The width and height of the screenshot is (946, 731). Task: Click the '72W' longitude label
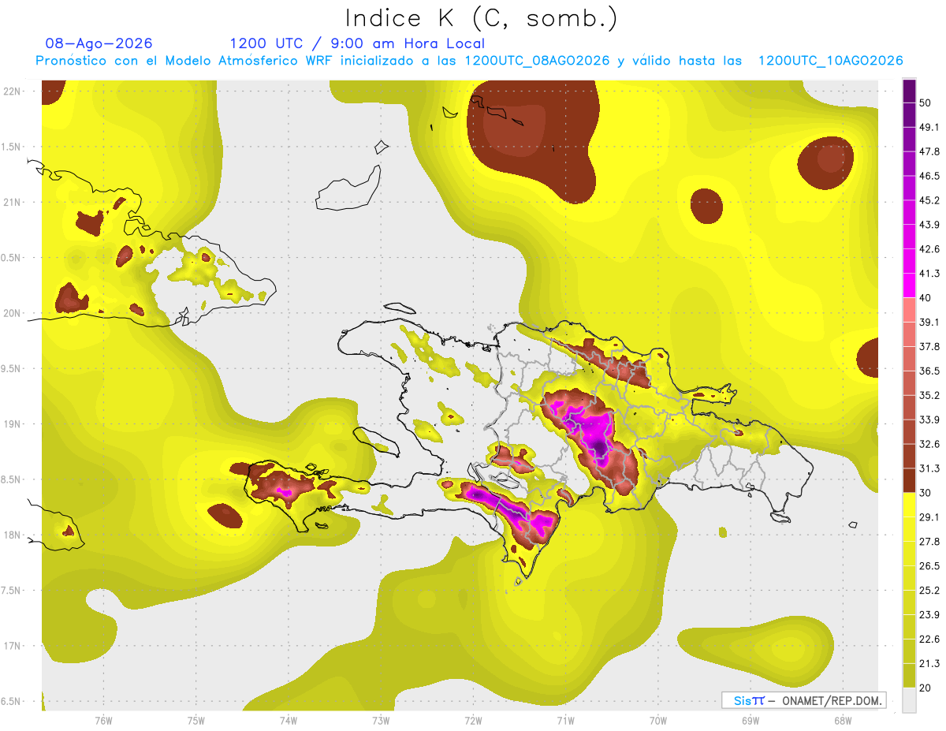pyautogui.click(x=473, y=720)
